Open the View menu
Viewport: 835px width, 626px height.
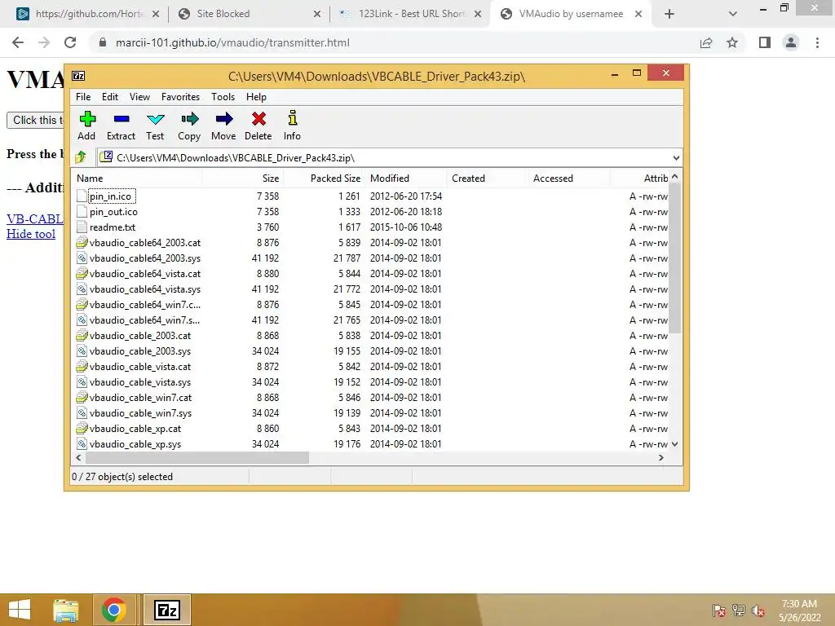click(x=139, y=97)
